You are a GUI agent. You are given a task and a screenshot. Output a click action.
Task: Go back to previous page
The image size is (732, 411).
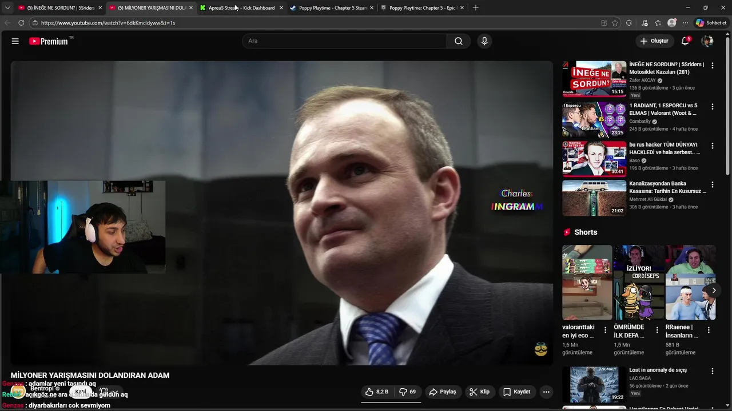pyautogui.click(x=7, y=23)
